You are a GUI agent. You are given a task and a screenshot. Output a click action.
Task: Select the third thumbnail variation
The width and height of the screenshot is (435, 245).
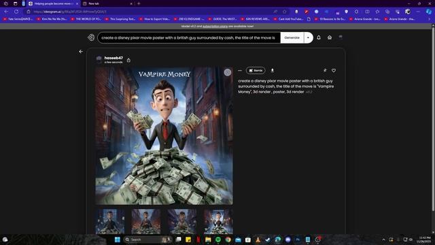tap(182, 221)
